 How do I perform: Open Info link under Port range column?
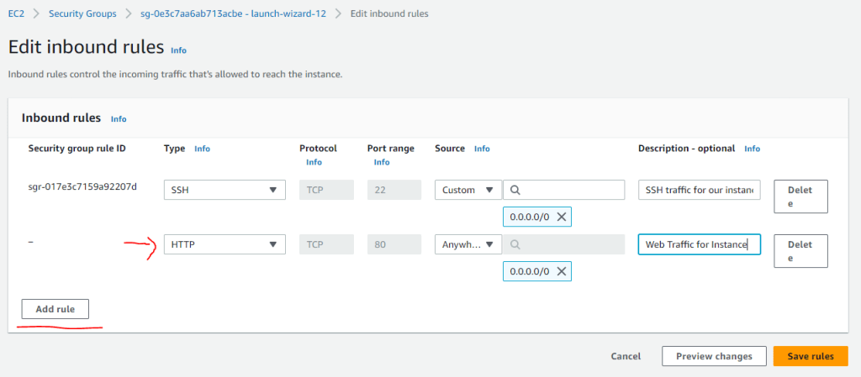382,162
